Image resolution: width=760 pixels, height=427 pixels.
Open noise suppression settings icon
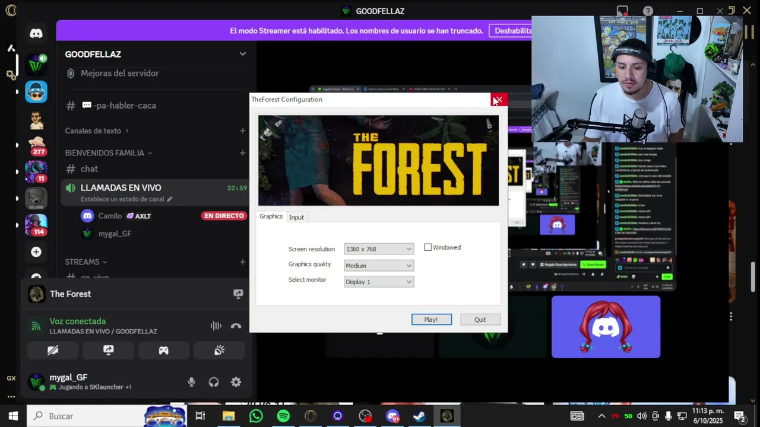pyautogui.click(x=216, y=326)
